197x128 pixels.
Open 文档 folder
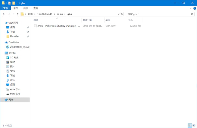(13, 71)
